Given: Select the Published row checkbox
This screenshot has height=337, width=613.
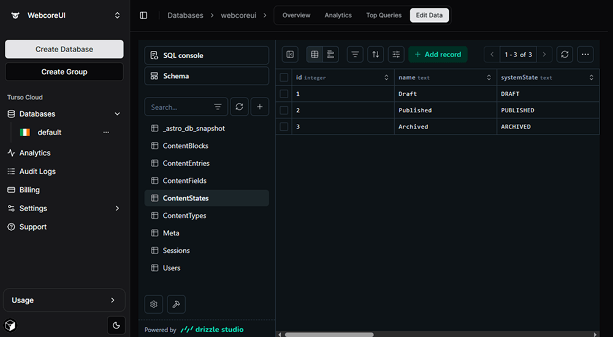Looking at the screenshot, I should tap(284, 110).
